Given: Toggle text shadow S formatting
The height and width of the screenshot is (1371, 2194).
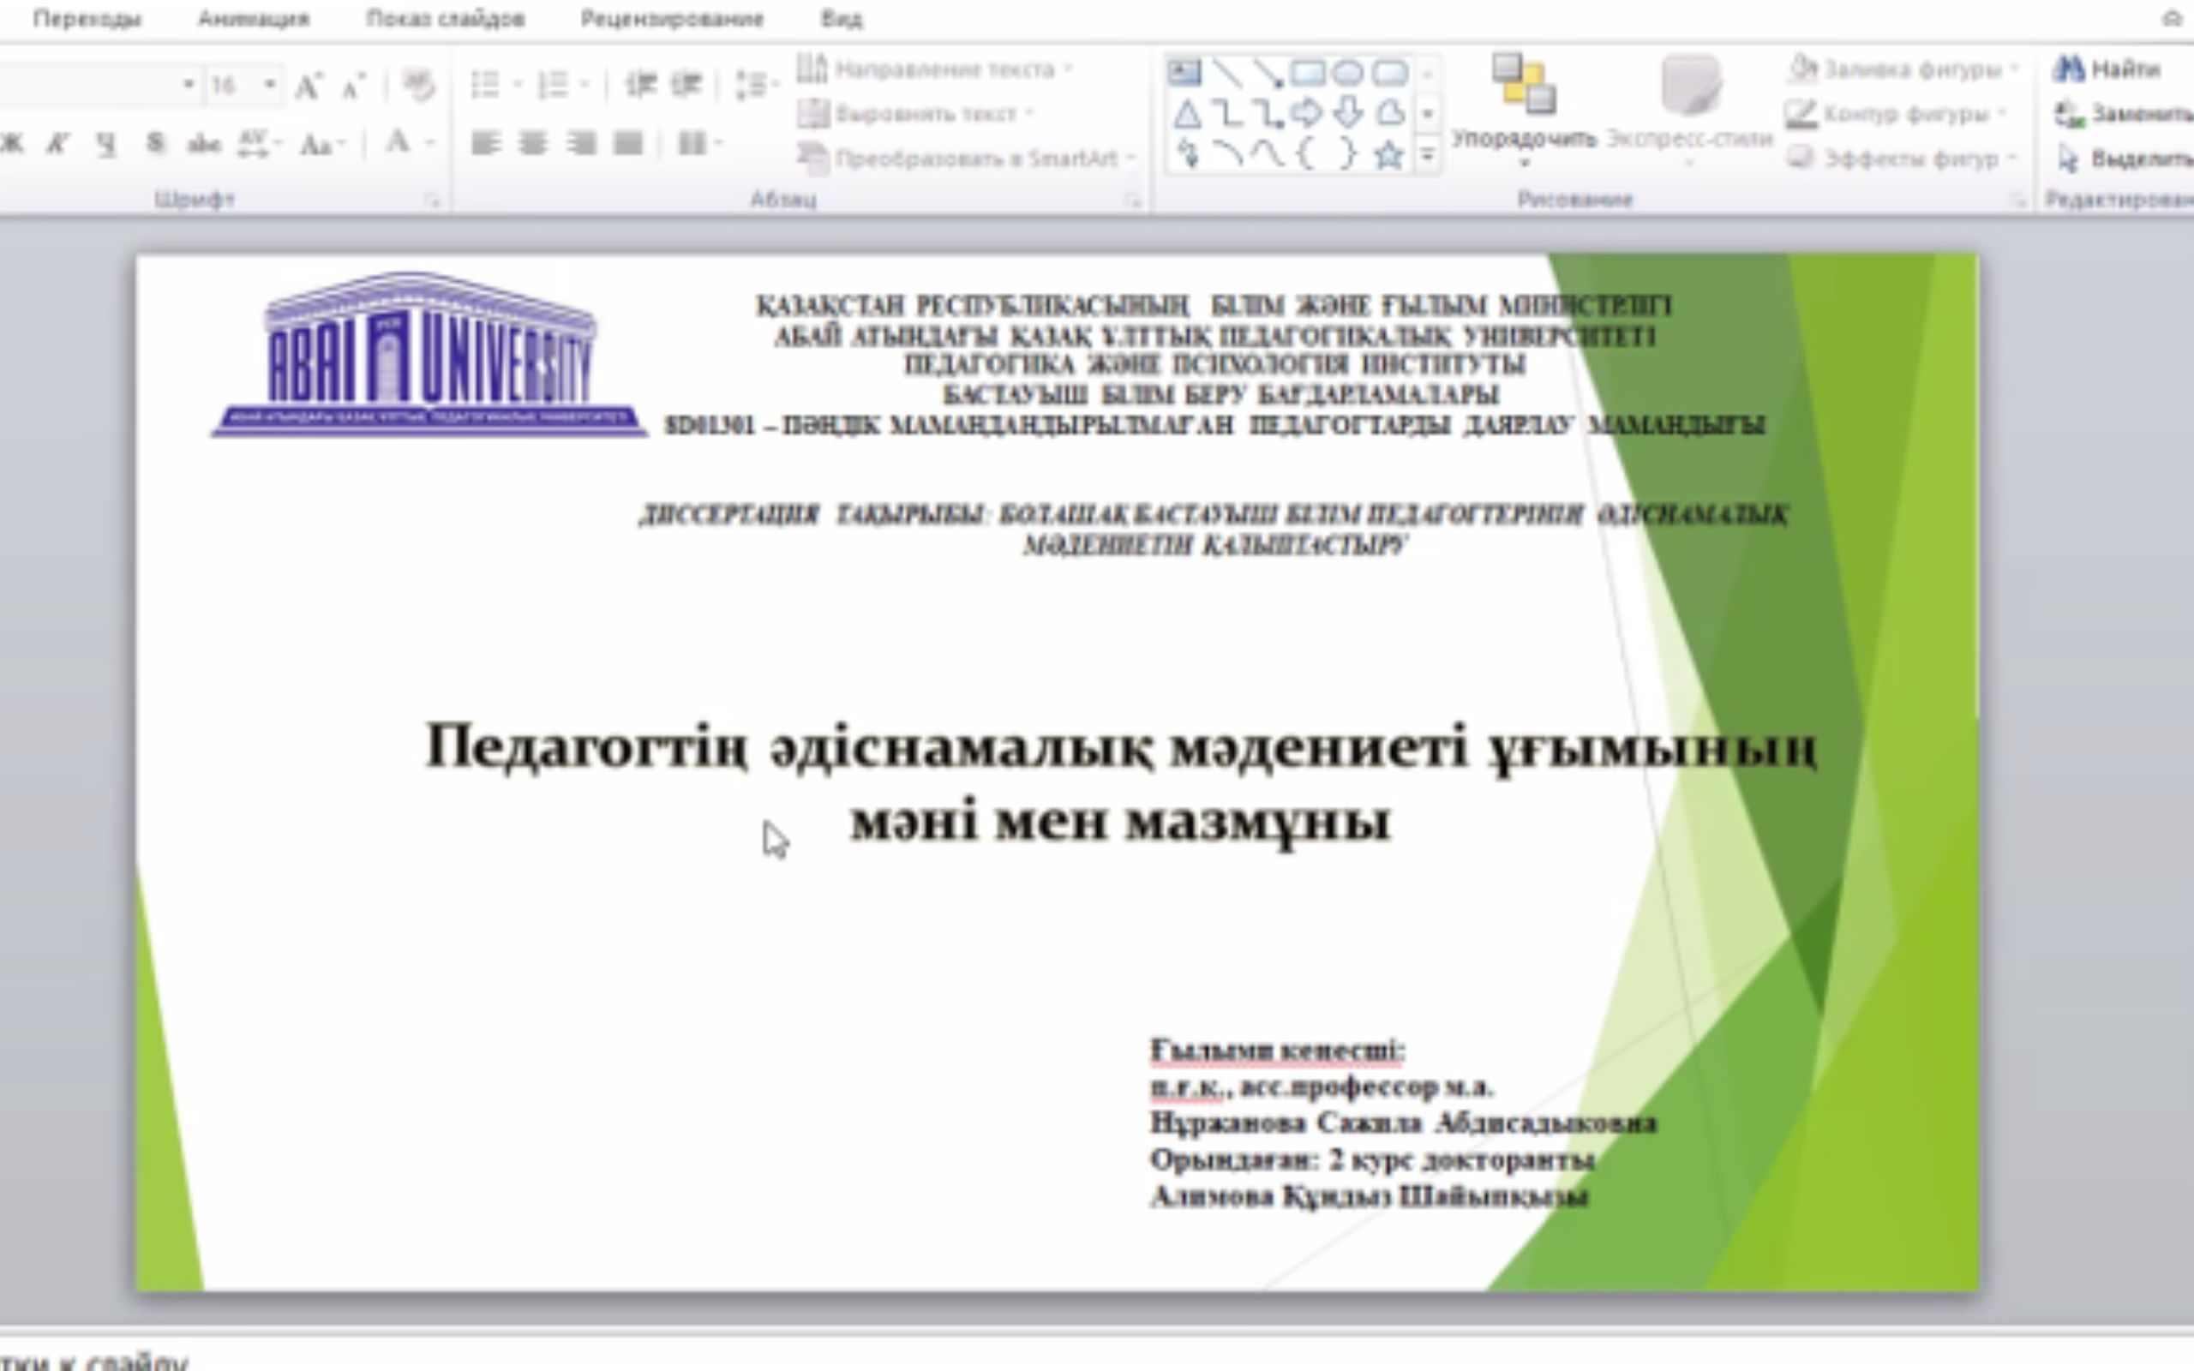Looking at the screenshot, I should point(155,143).
